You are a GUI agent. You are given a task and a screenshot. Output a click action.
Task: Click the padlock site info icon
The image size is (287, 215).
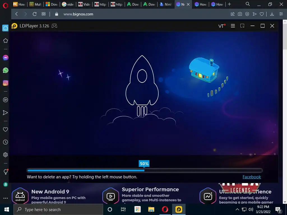[x=57, y=14]
